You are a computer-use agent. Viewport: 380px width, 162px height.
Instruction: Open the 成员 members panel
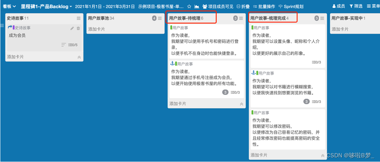point(339,6)
